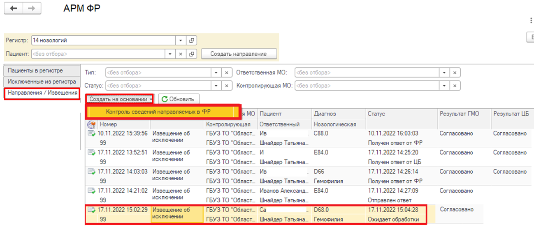Click the back navigation arrow
Screen dimensions: 534x227
coord(14,9)
